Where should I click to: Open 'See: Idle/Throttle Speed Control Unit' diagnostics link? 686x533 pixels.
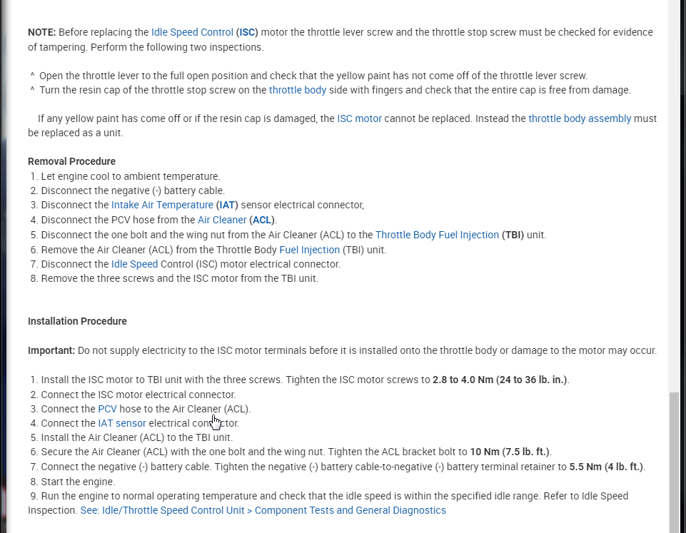pyautogui.click(x=164, y=510)
